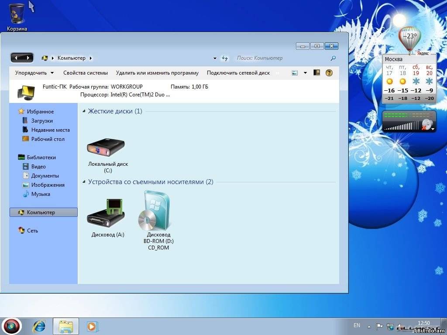Click the change view icon in toolbar
This screenshot has height=335, width=447.
295,73
